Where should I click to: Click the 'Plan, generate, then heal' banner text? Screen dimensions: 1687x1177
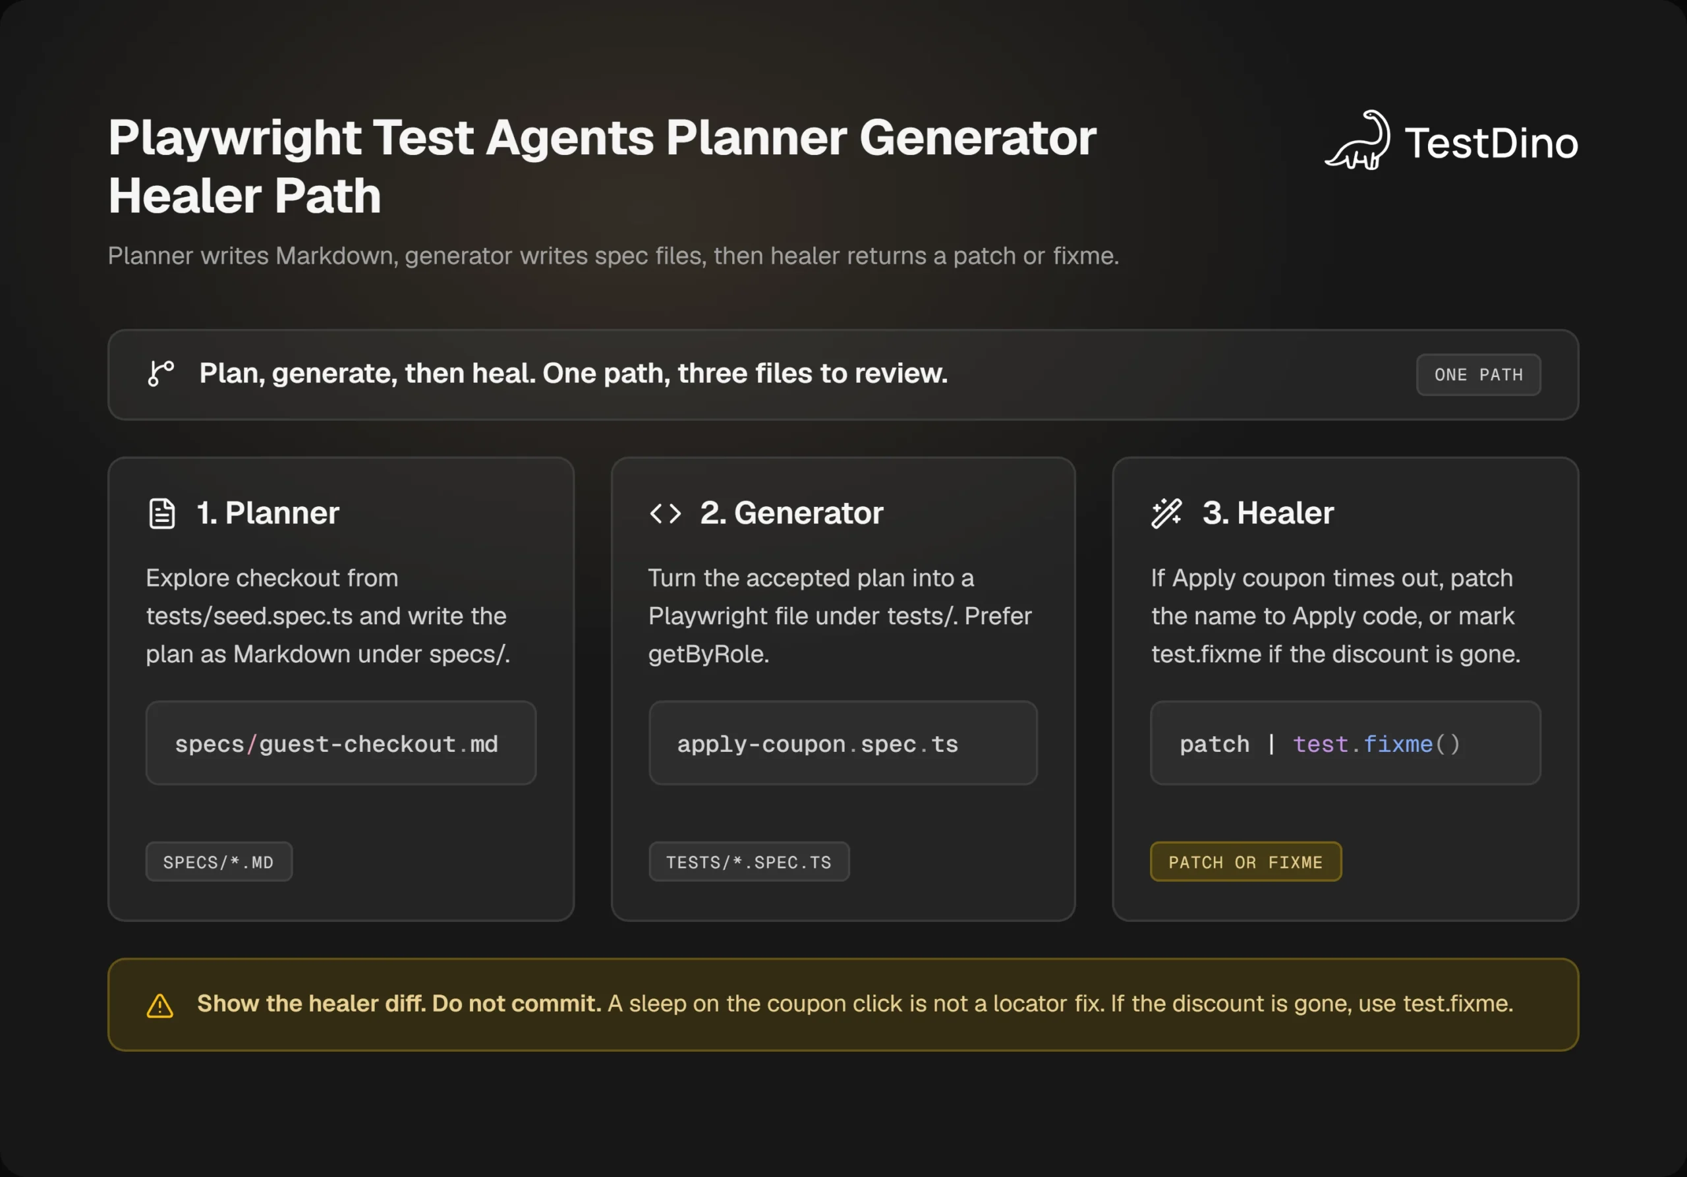tap(573, 373)
